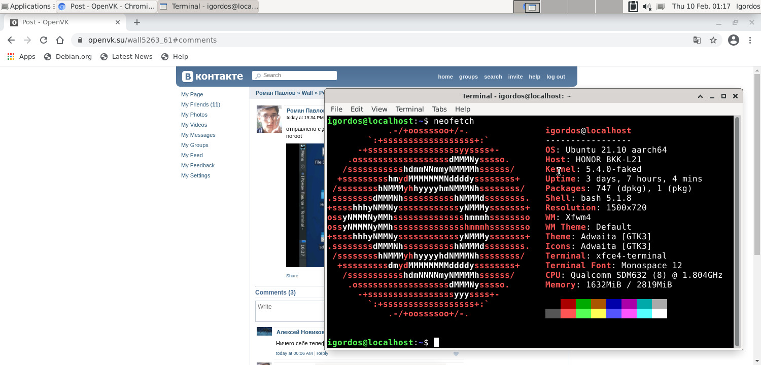Open help link in OpenVK header

pyautogui.click(x=535, y=77)
